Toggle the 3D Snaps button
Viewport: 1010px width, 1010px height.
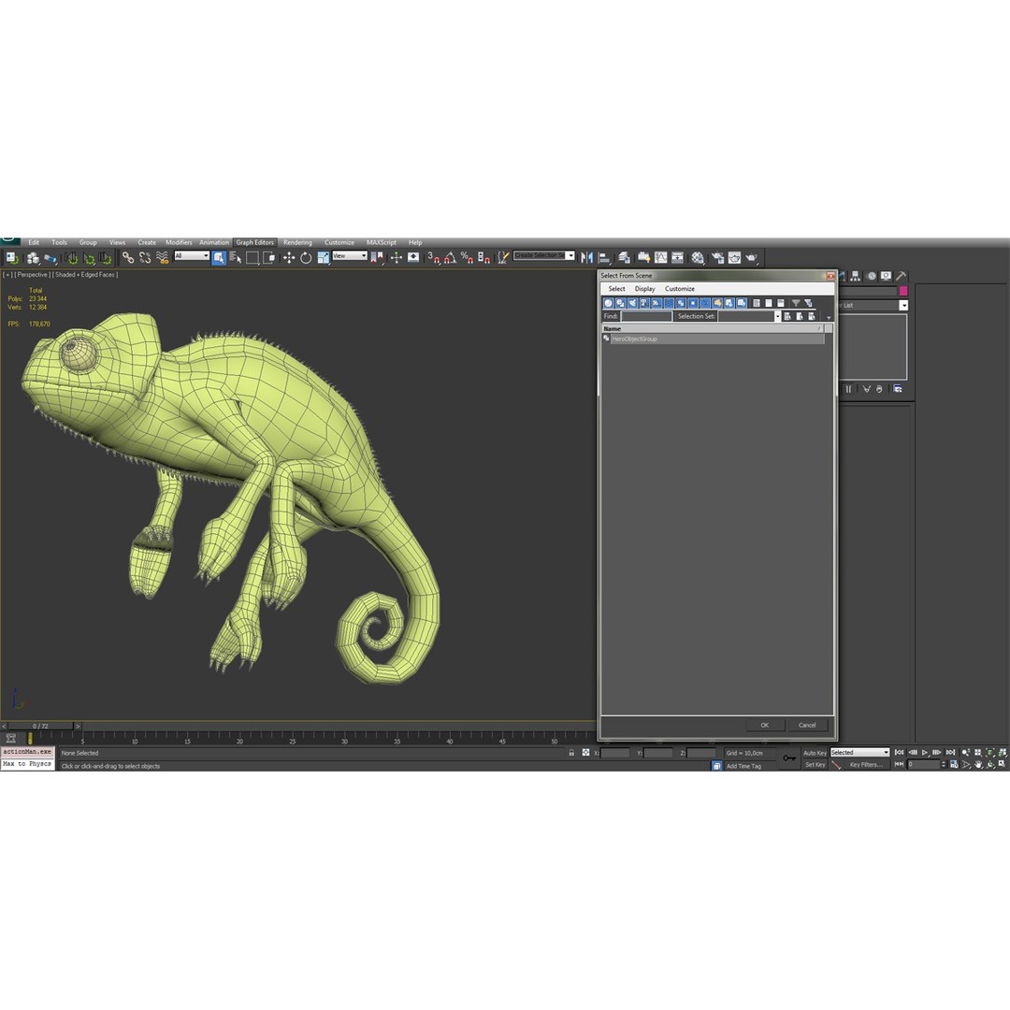point(434,258)
